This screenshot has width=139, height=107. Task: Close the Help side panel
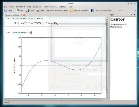[134, 14]
